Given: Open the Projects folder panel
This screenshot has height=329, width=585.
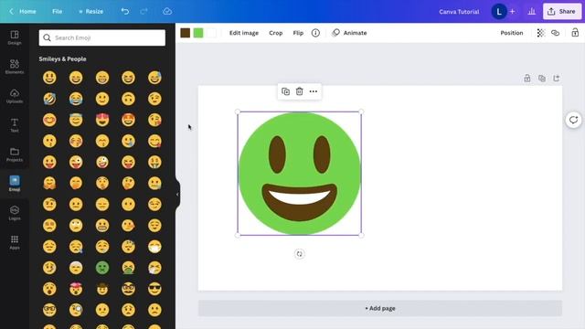Looking at the screenshot, I should (15, 154).
